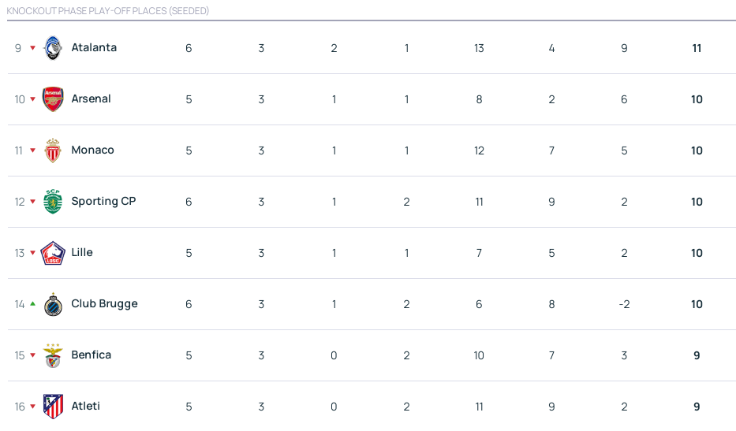Click Club Brugge's green up arrow
This screenshot has height=431, width=736.
(x=32, y=304)
